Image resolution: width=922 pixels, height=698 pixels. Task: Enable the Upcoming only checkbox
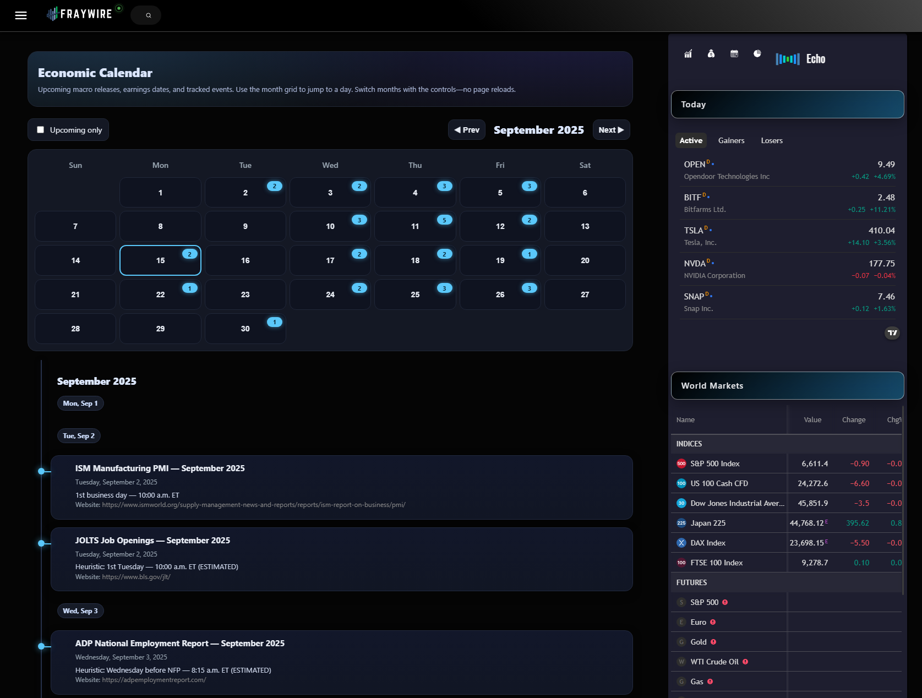pyautogui.click(x=41, y=130)
